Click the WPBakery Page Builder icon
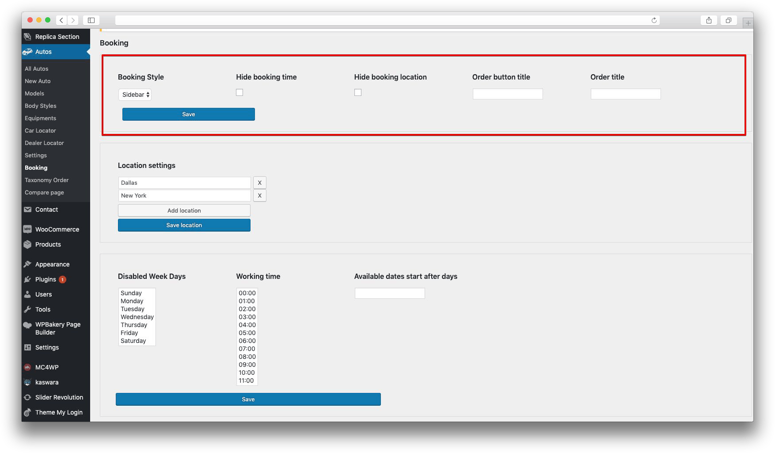Viewport: 775px width, 453px height. coord(27,325)
